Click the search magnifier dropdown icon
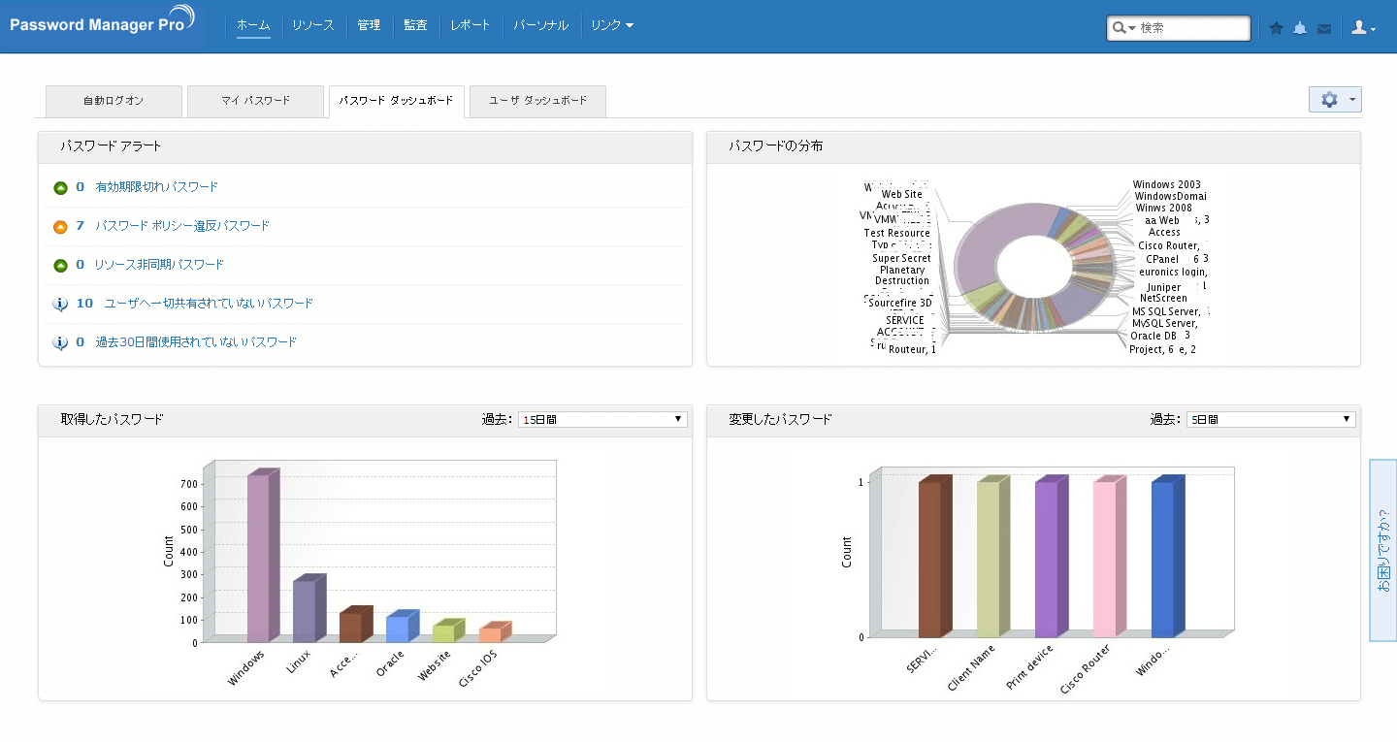The width and height of the screenshot is (1397, 742). [x=1124, y=28]
